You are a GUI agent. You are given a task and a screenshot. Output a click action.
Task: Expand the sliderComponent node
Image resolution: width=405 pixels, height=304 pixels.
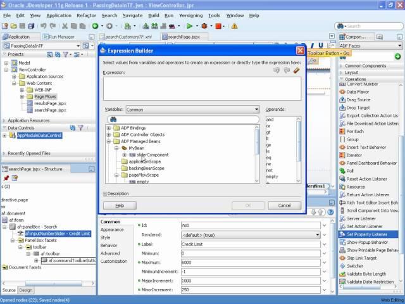click(x=124, y=155)
